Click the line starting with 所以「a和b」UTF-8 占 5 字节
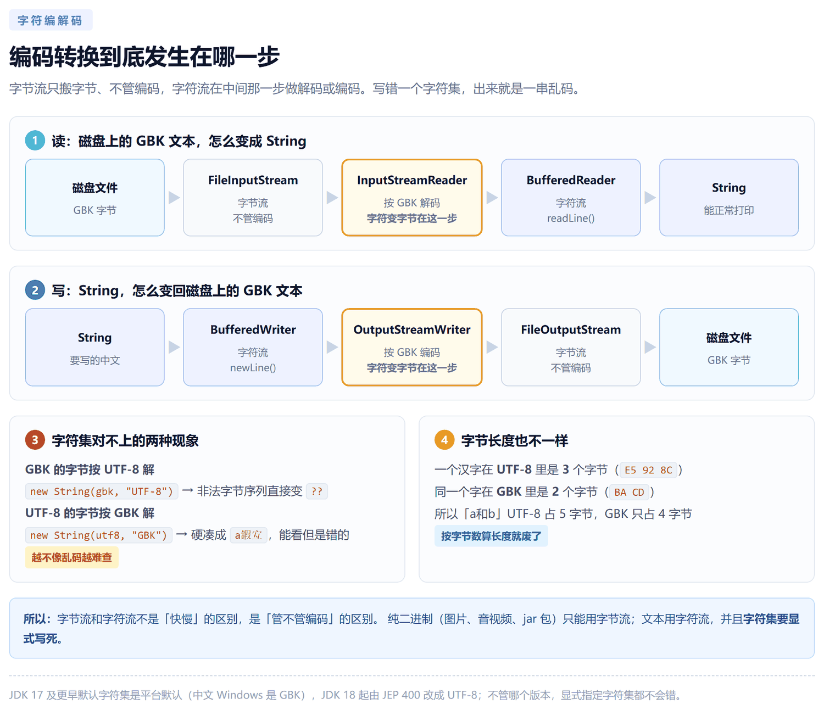 pos(563,514)
